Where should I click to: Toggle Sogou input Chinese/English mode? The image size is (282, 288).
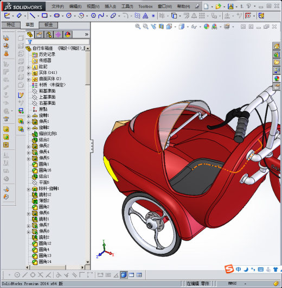tap(239, 270)
